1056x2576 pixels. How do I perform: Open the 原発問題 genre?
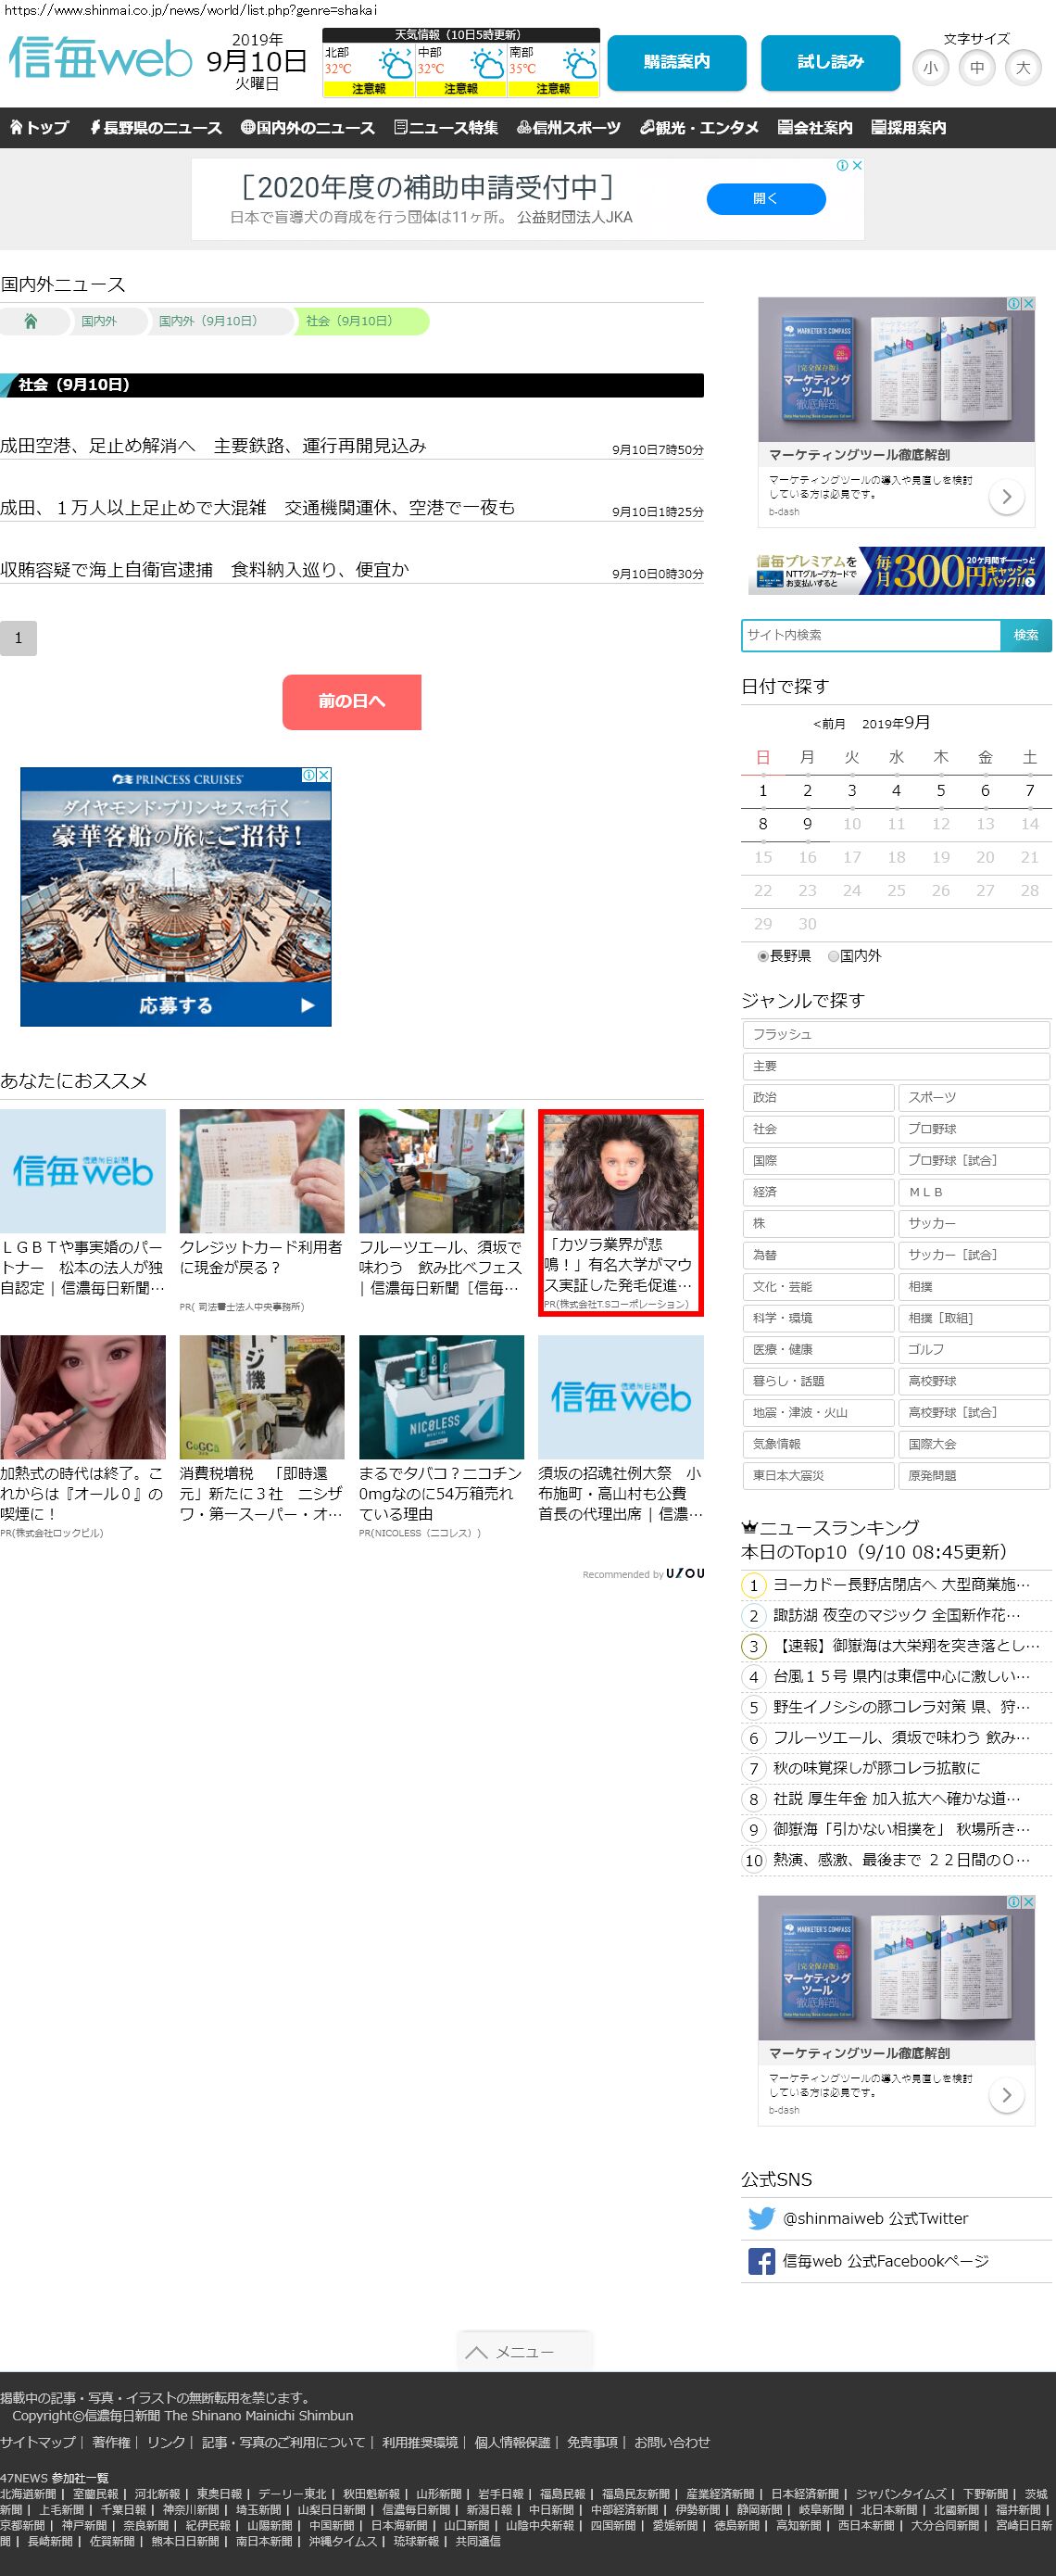[974, 1475]
